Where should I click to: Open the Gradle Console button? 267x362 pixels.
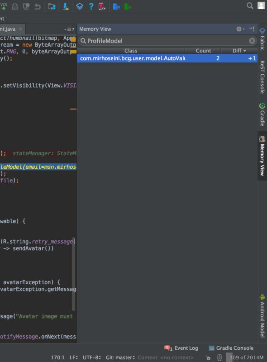pos(231,348)
